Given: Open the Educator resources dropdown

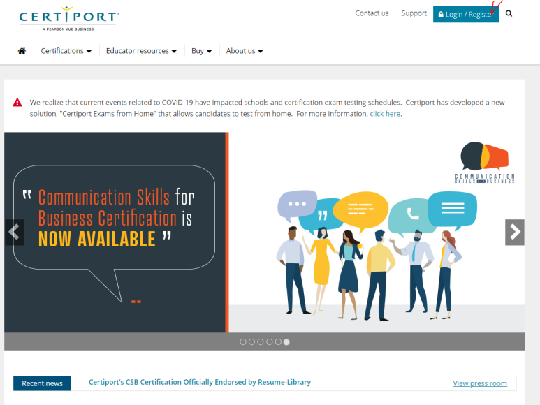Looking at the screenshot, I should [x=141, y=51].
